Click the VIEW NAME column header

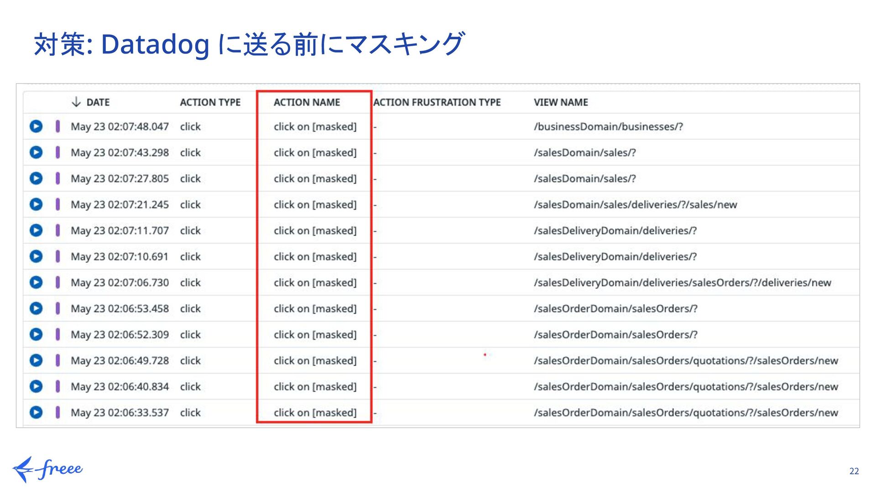point(561,102)
